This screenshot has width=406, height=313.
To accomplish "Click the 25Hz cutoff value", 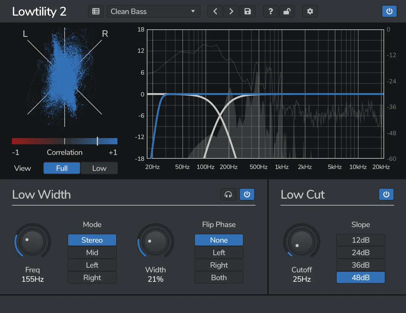I will point(302,279).
